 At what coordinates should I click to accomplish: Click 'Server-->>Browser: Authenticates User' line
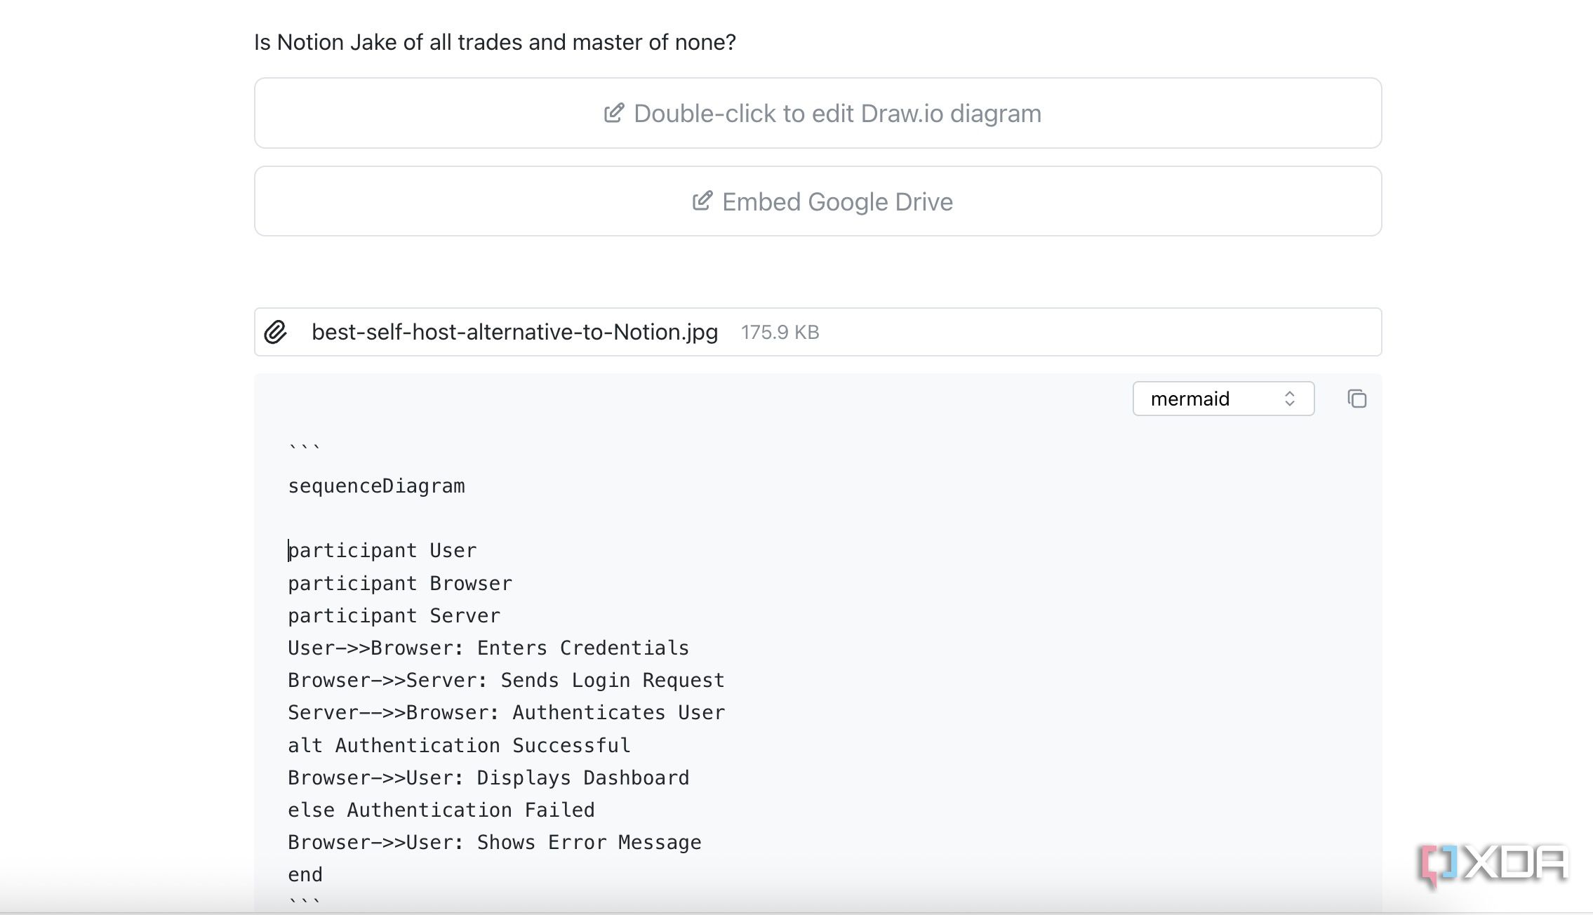click(506, 712)
